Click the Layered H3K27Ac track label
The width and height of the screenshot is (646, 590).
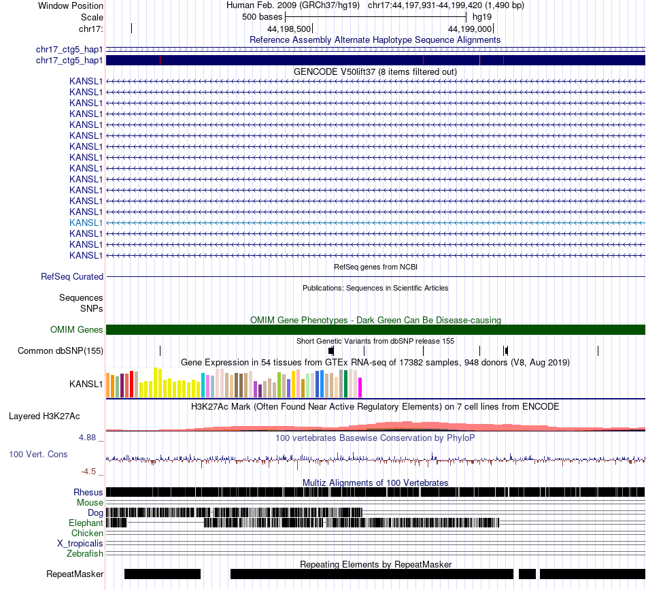pyautogui.click(x=44, y=416)
